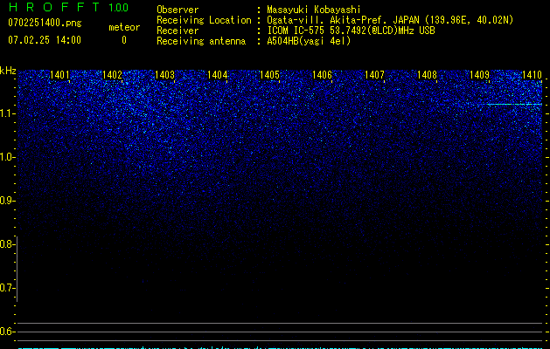Click time marker 1401

click(x=59, y=74)
